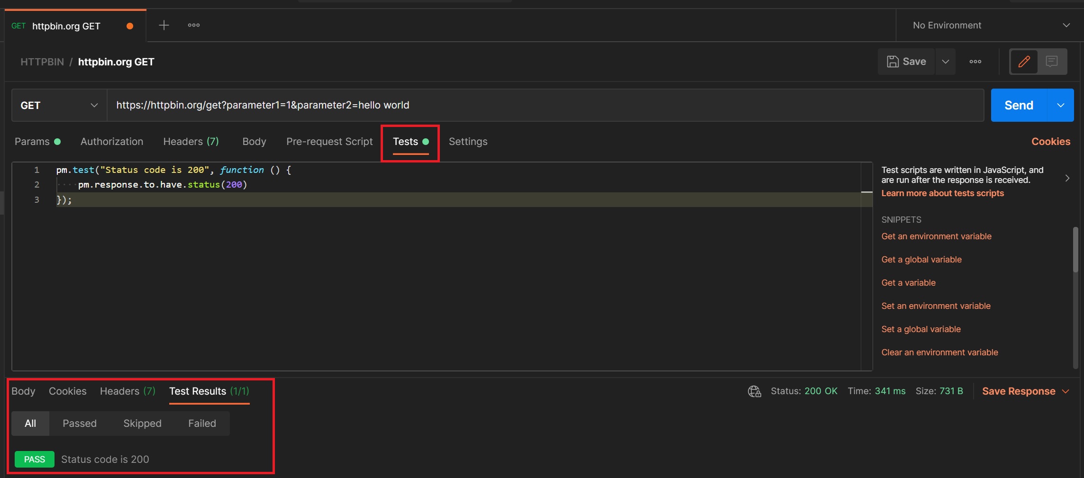Click the request more-actions ellipsis icon
The height and width of the screenshot is (478, 1084).
pos(975,62)
